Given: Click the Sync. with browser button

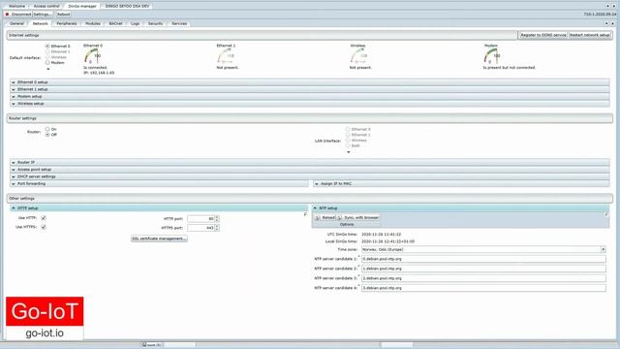Looking at the screenshot, I should point(358,217).
